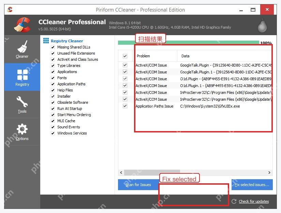Click scrollbar right arrow
The height and width of the screenshot is (213, 281).
pyautogui.click(x=269, y=172)
